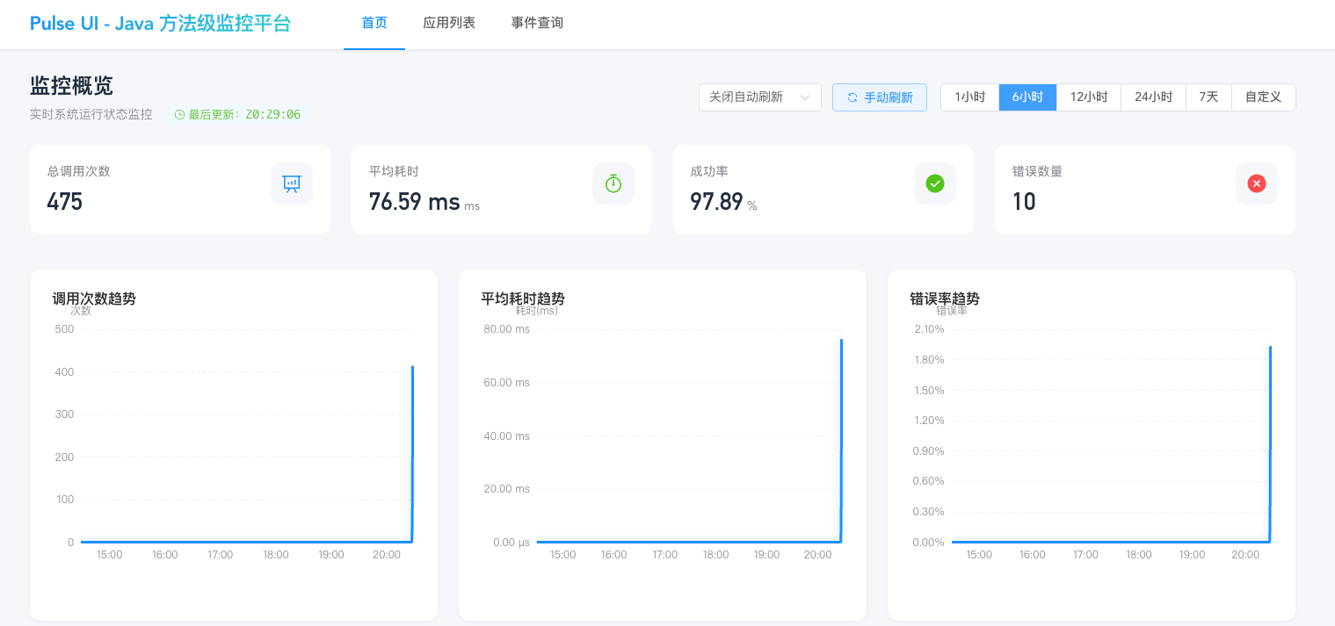This screenshot has height=626, width=1335.
Task: Choose the 自定义 time range option
Action: coord(1264,97)
